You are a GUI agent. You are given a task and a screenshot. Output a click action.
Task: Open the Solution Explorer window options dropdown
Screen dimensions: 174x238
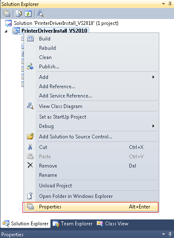click(x=163, y=4)
